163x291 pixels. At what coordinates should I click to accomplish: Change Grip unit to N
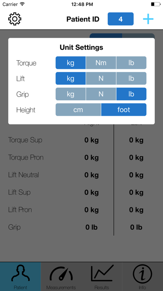pos(101,94)
